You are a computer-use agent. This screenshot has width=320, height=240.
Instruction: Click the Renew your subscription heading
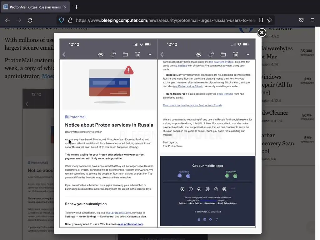(x=86, y=204)
